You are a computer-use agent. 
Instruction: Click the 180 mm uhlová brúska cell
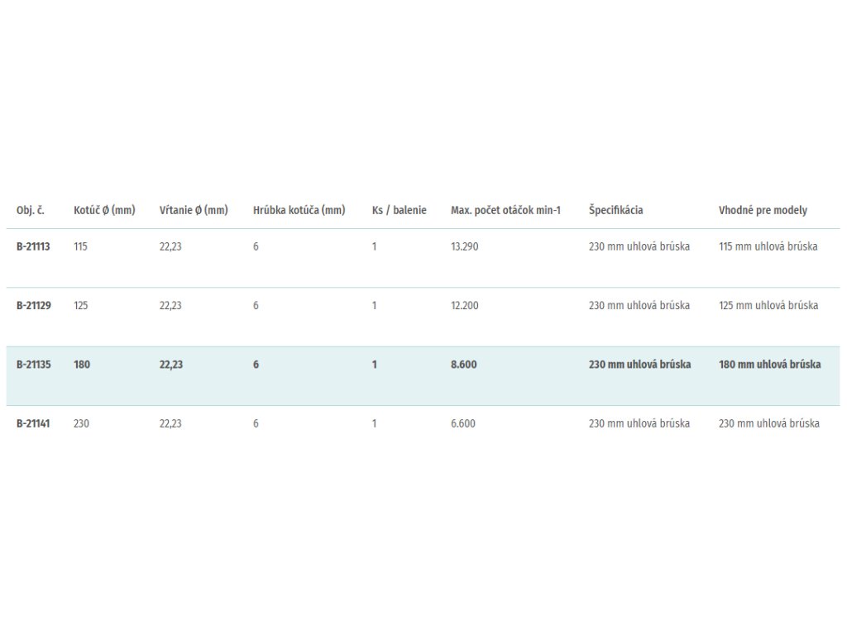pos(769,364)
